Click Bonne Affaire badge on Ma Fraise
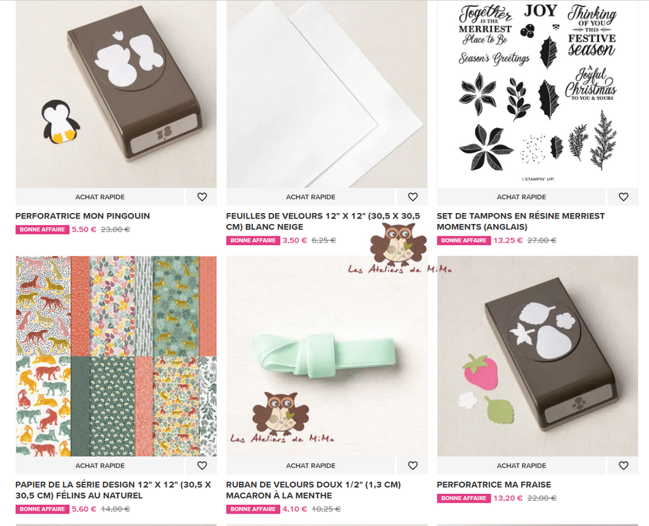 tap(463, 499)
